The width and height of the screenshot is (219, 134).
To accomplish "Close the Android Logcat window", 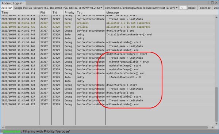I will [x=216, y=3].
